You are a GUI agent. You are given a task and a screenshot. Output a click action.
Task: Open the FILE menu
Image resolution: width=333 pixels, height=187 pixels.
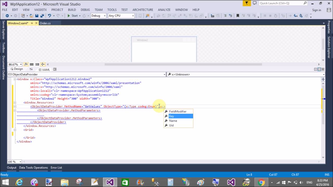5,10
